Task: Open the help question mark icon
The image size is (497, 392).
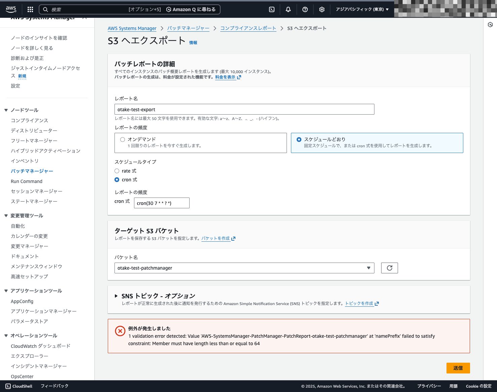Action: pos(305,9)
